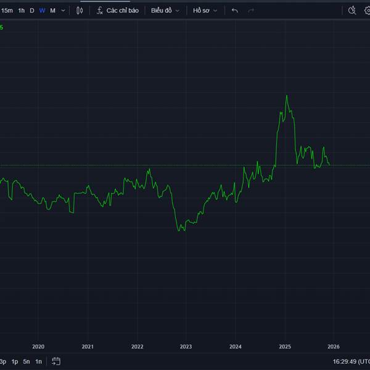This screenshot has height=370, width=370.
Task: Switch to the 1h timeframe
Action: pos(22,10)
